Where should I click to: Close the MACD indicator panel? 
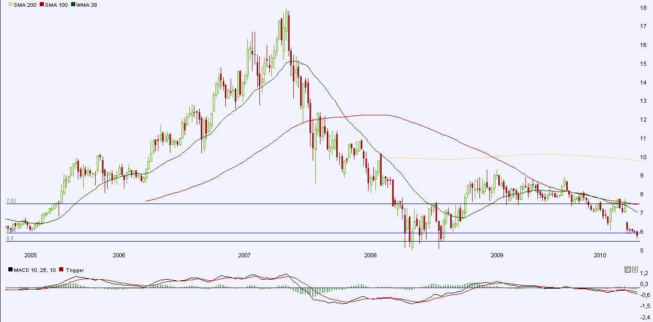tap(635, 270)
